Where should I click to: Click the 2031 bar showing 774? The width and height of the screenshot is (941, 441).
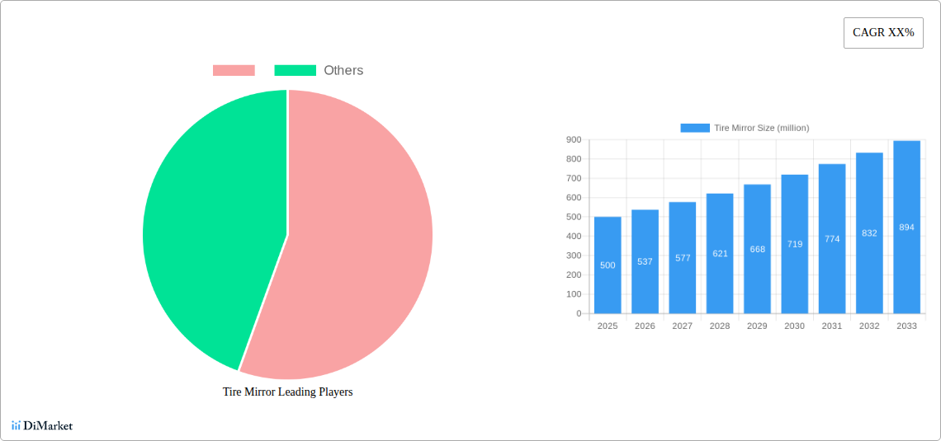pos(832,239)
